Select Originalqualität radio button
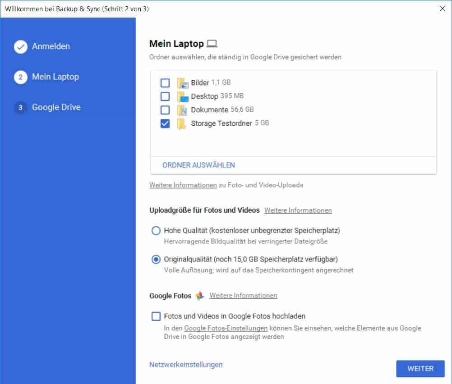The height and width of the screenshot is (384, 452). (156, 260)
